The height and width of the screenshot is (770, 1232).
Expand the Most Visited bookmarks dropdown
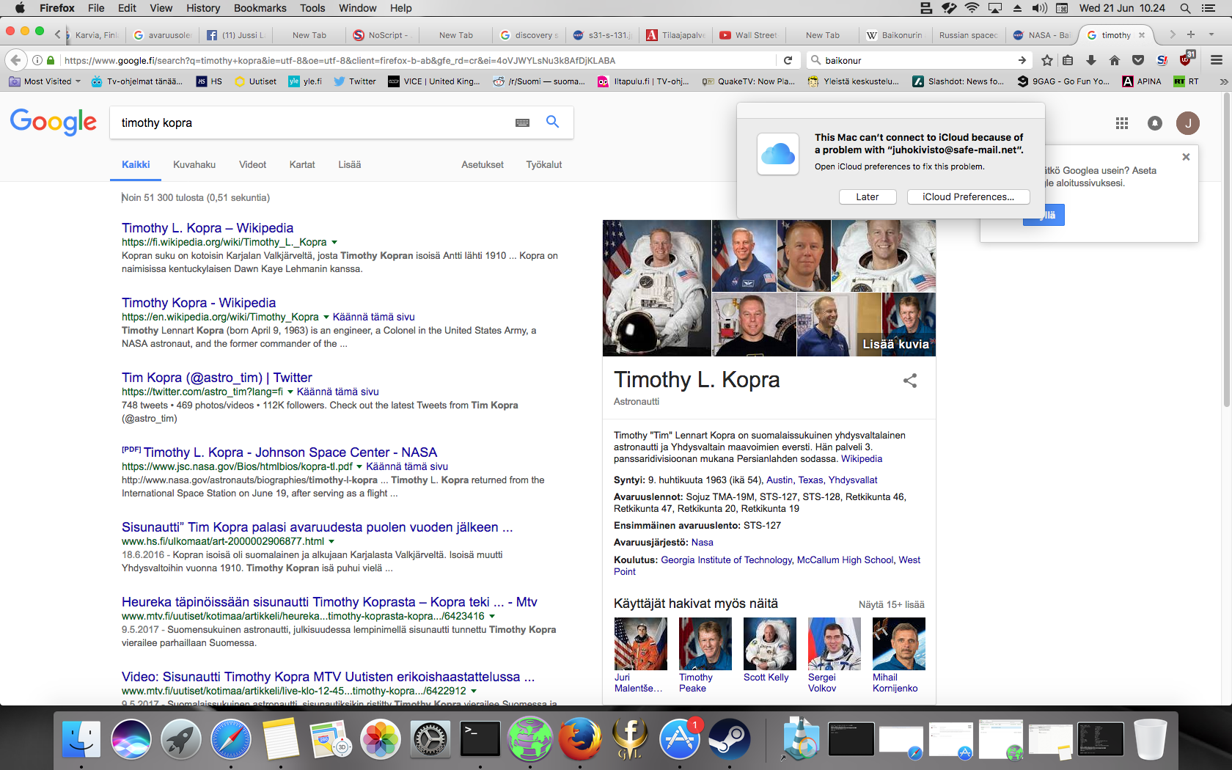coord(78,81)
